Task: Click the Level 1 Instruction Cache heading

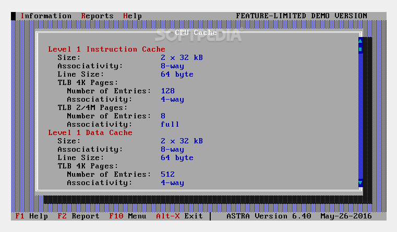Action: [106, 49]
